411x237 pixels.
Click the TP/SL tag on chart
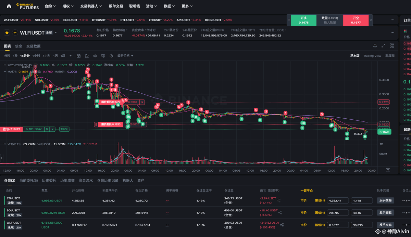point(64,129)
